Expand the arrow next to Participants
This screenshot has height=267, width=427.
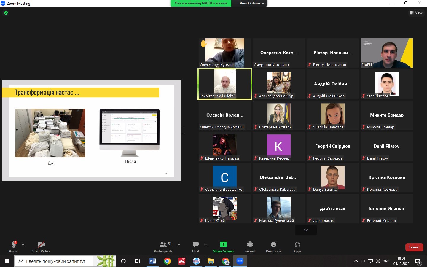[179, 244]
